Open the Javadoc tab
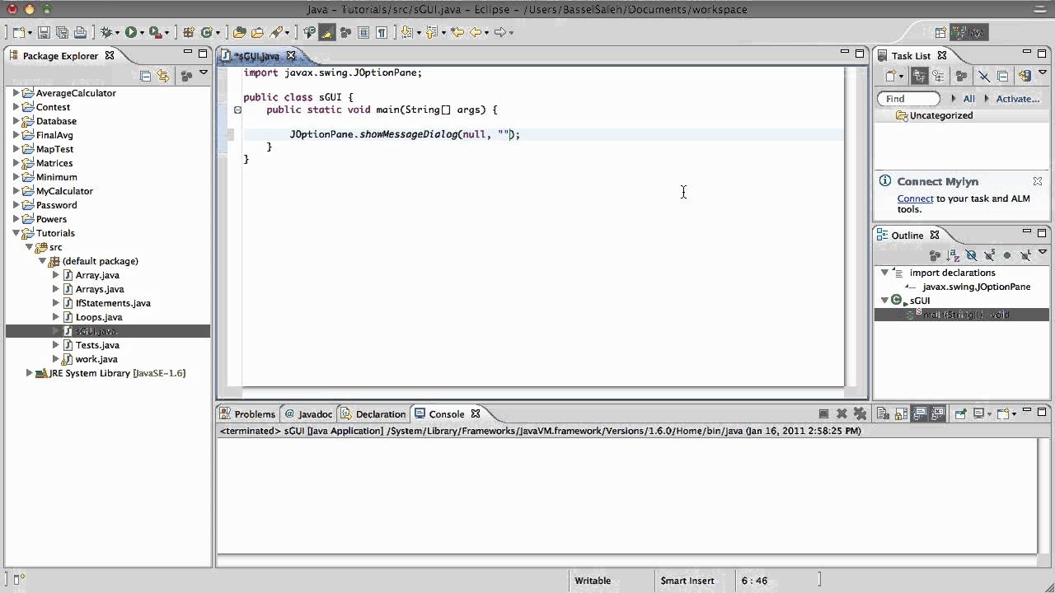1055x593 pixels. pos(308,414)
